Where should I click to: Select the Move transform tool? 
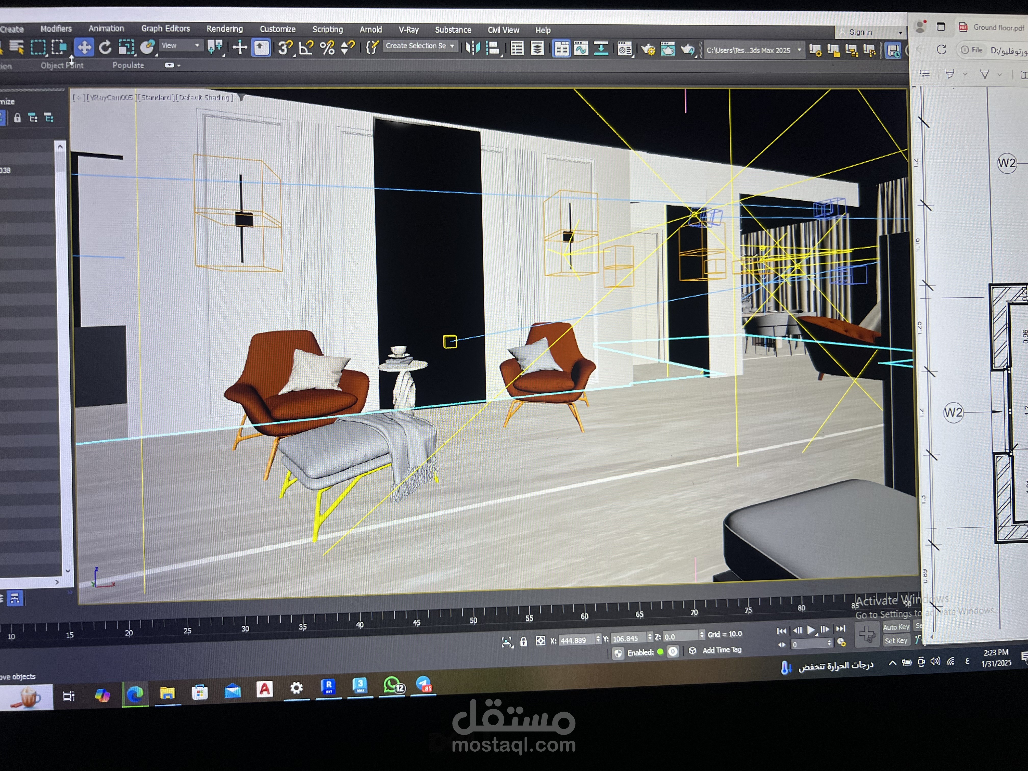(84, 47)
